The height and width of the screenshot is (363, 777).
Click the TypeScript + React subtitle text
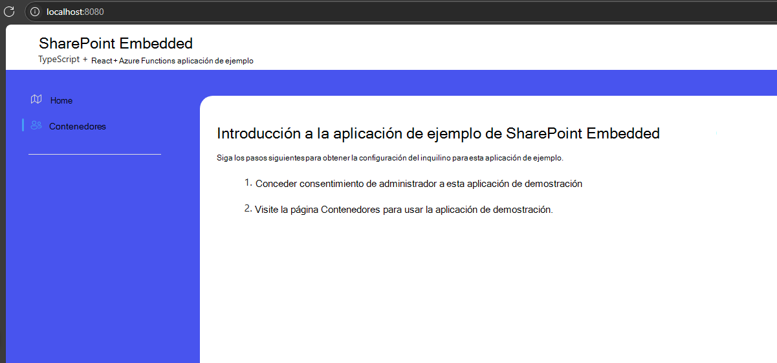tap(146, 60)
